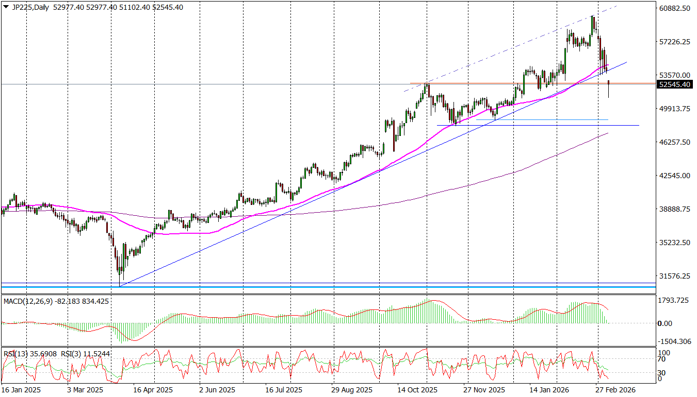This screenshot has height=397, width=697.
Task: Click the 60882.50 price axis label
Action: [674, 9]
